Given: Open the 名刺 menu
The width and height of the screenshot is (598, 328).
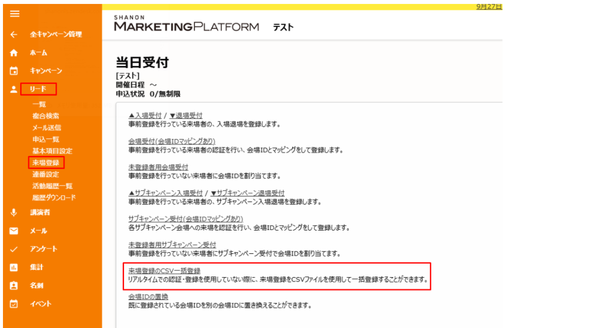Looking at the screenshot, I should (37, 286).
